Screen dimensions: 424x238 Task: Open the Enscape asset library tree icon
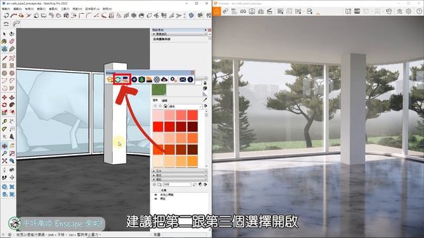(x=142, y=79)
